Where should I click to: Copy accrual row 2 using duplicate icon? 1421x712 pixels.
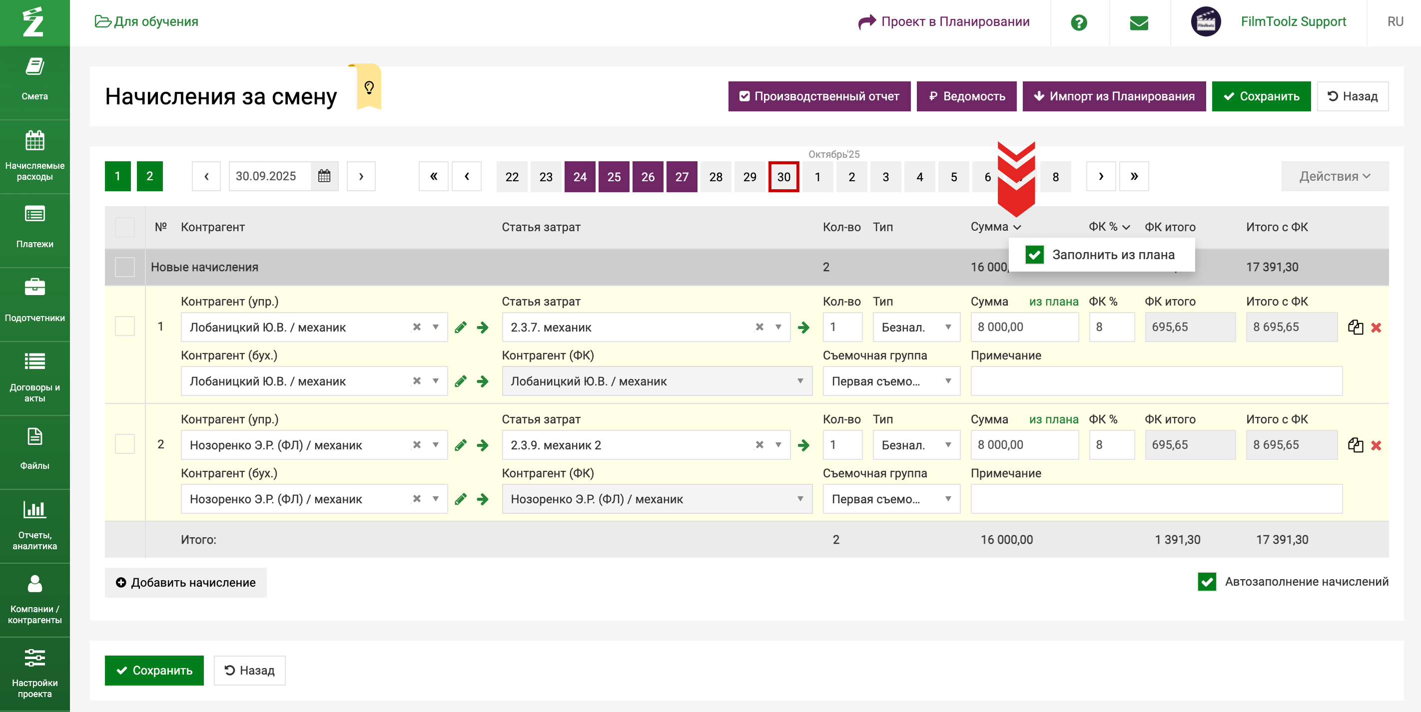1355,445
